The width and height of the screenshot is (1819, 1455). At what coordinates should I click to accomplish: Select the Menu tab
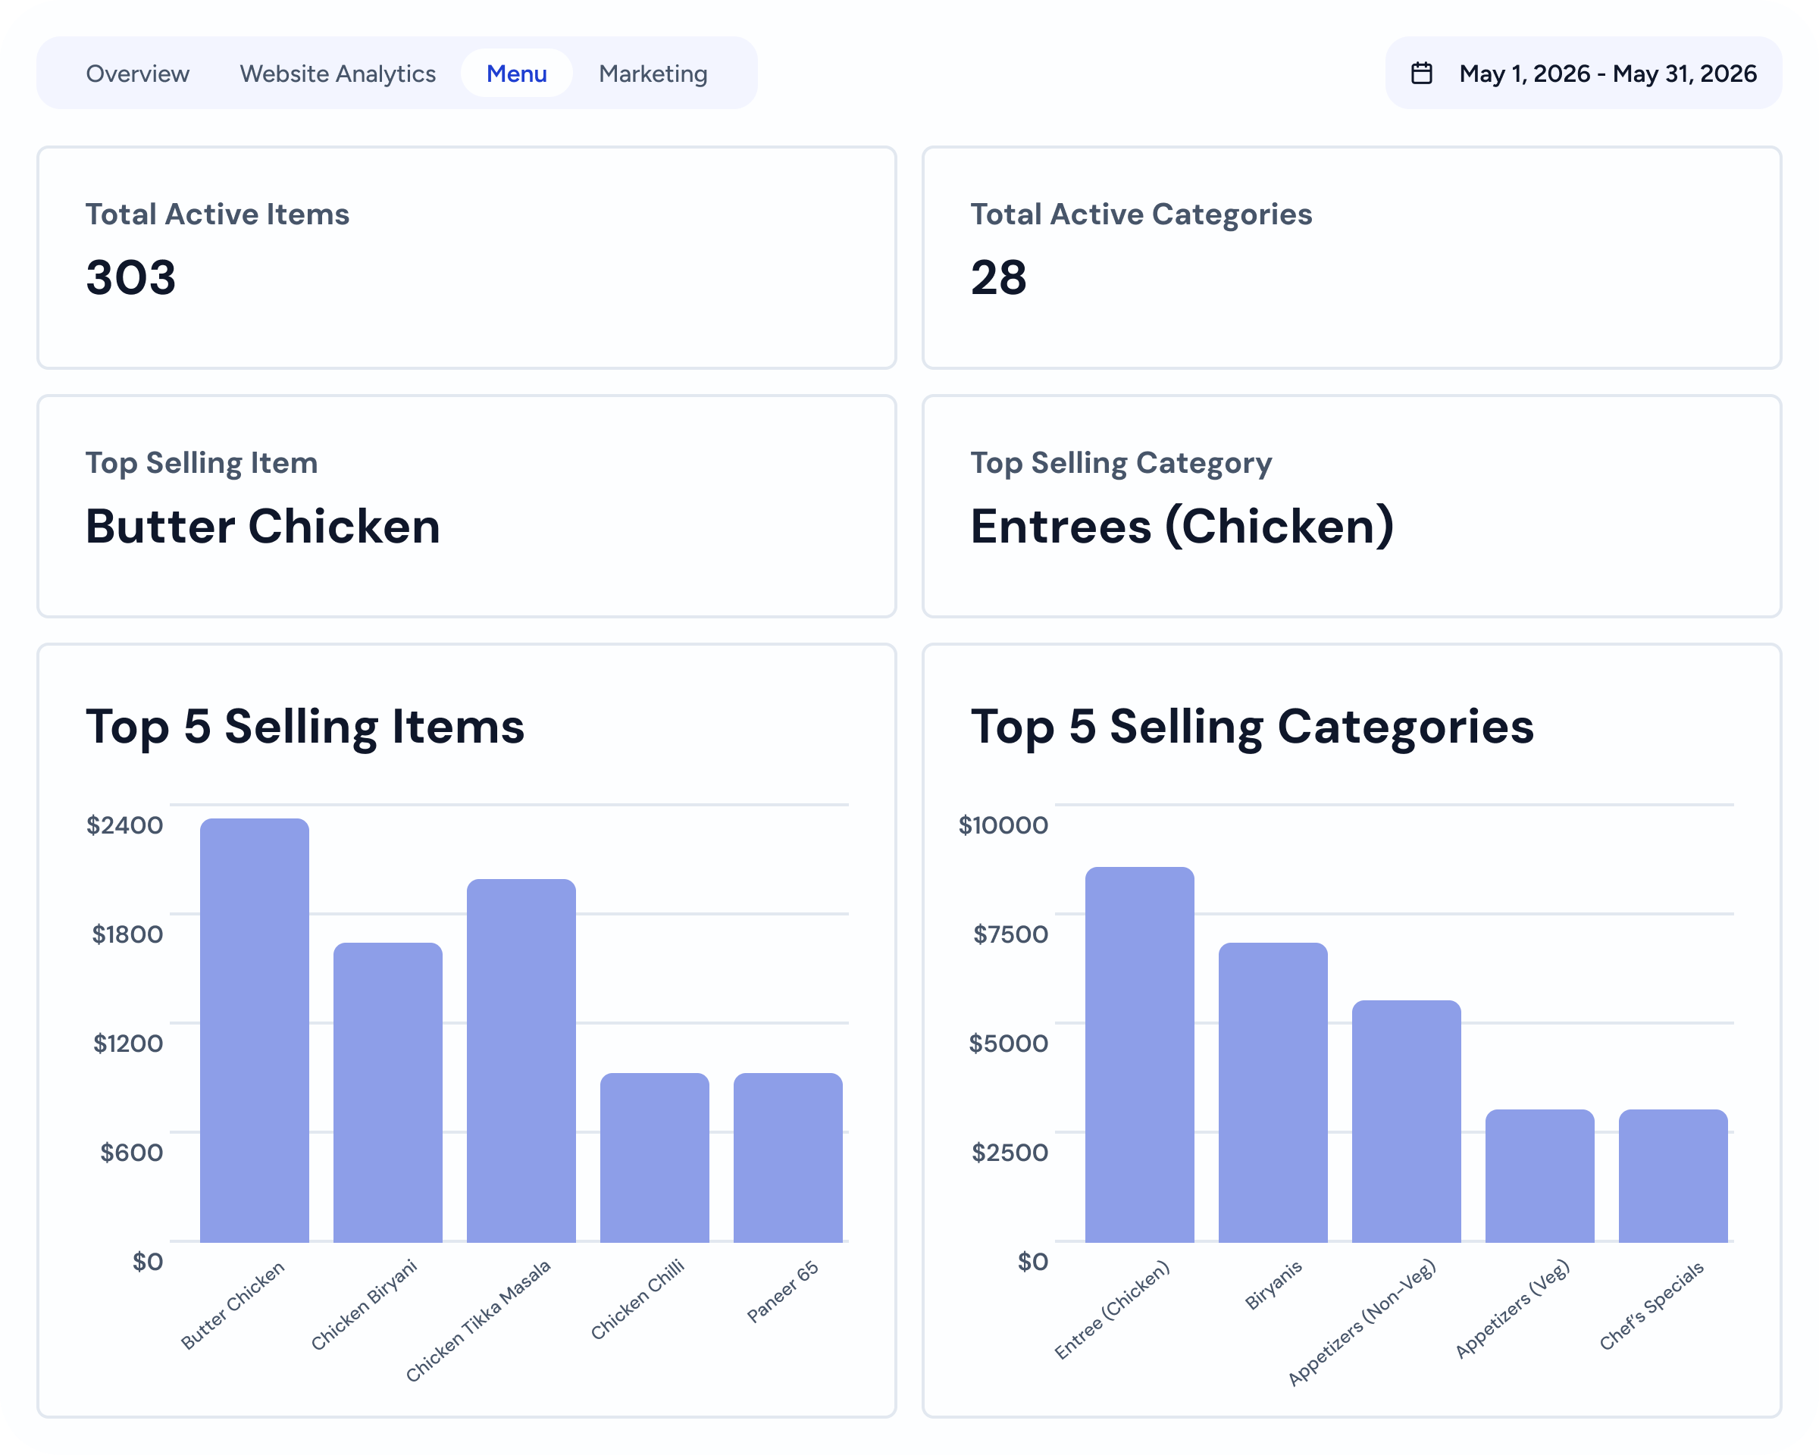(516, 74)
